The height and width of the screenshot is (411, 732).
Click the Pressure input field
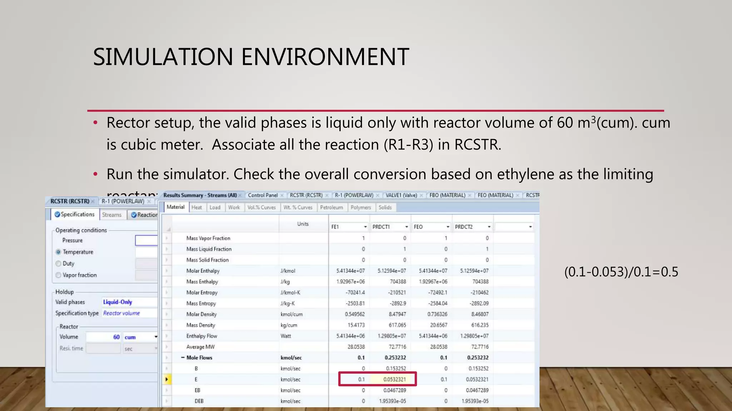click(x=146, y=240)
